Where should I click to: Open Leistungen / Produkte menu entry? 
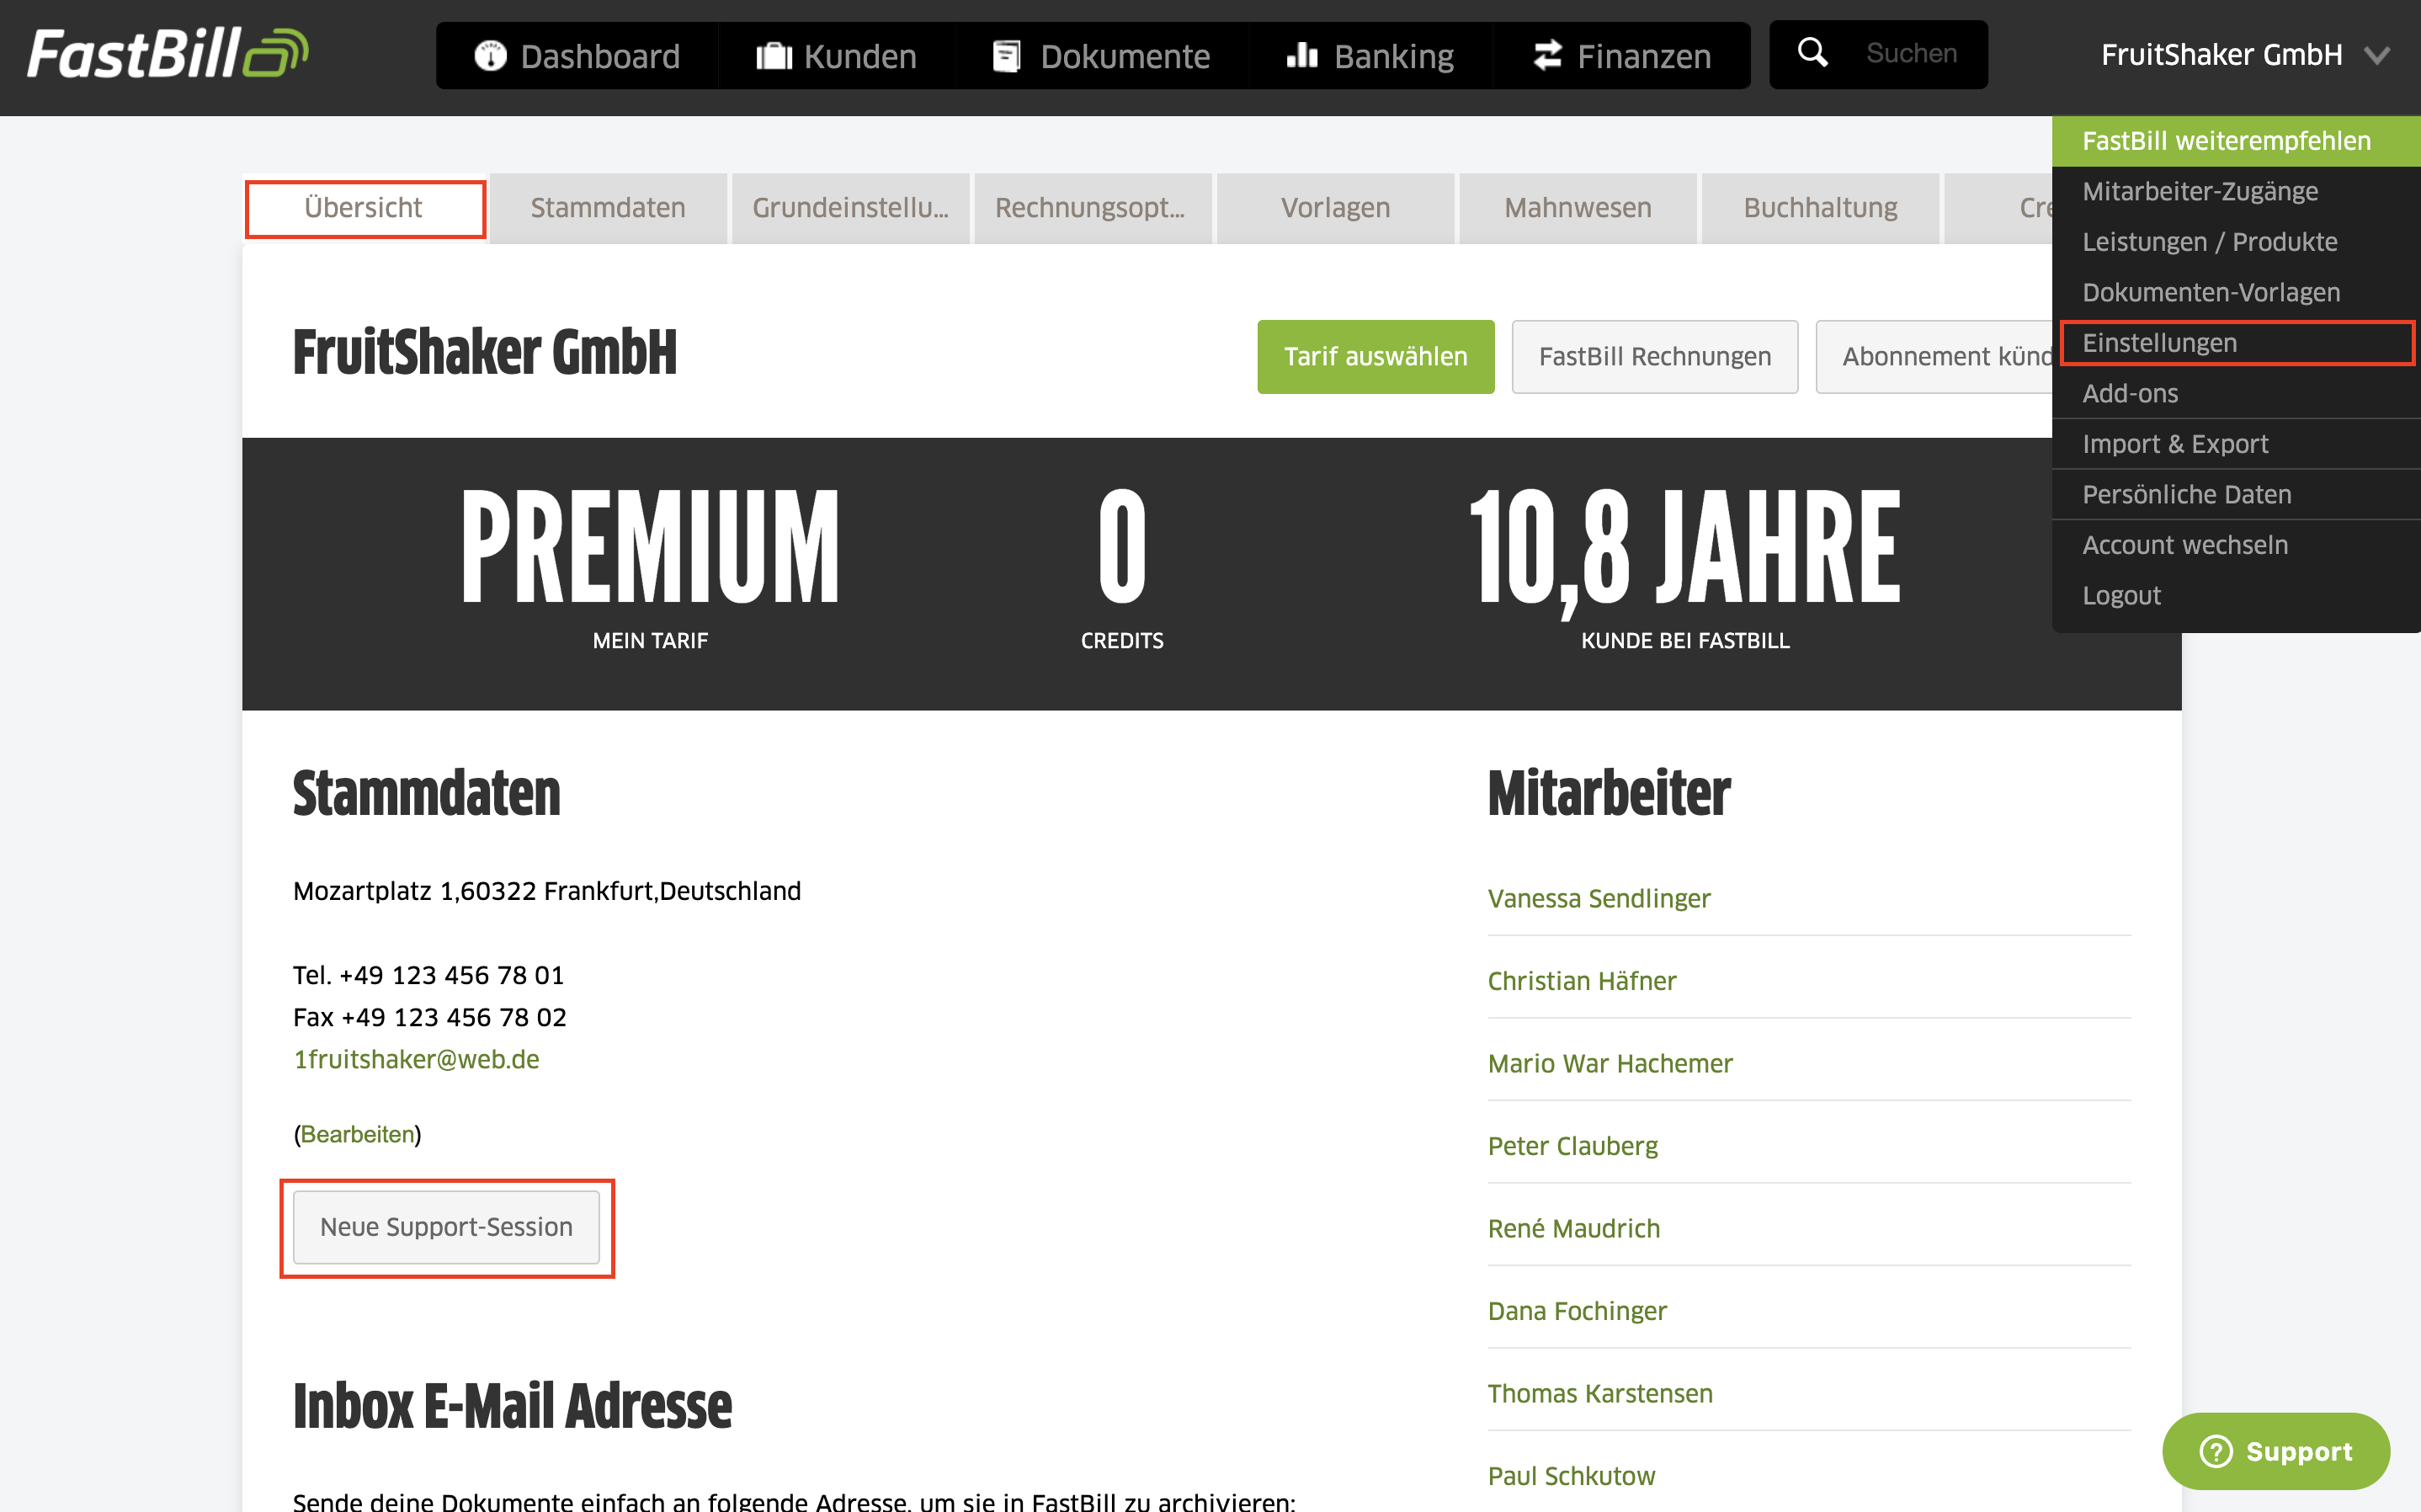click(2236, 242)
